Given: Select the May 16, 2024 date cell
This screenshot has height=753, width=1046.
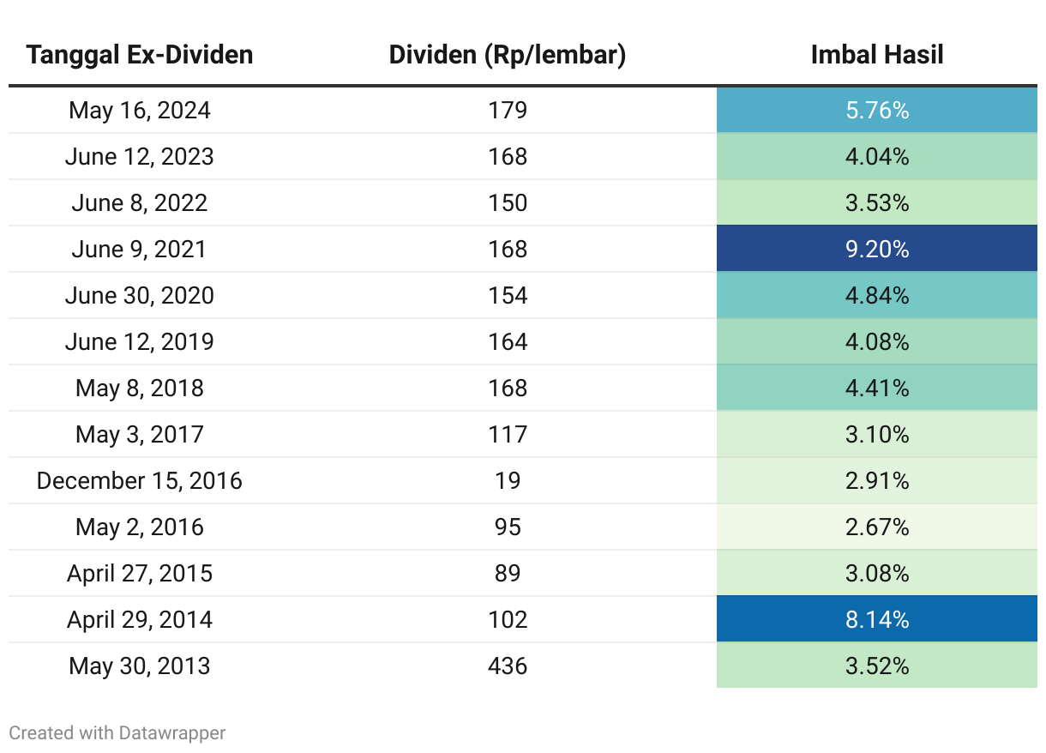Looking at the screenshot, I should 140,111.
